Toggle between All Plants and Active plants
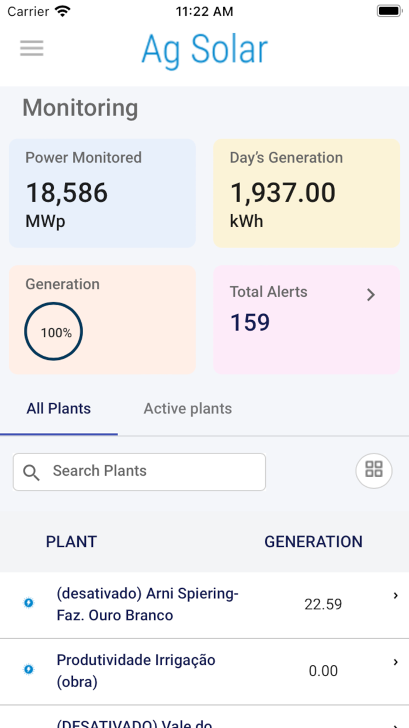Viewport: 409px width, 728px height. point(187,408)
